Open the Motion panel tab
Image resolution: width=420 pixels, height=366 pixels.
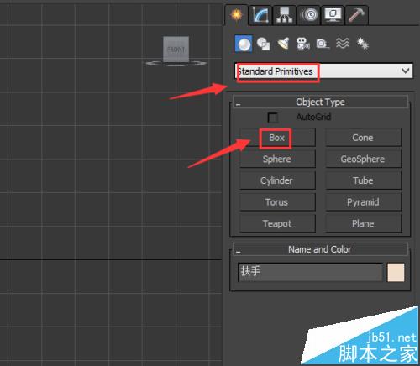(x=308, y=15)
